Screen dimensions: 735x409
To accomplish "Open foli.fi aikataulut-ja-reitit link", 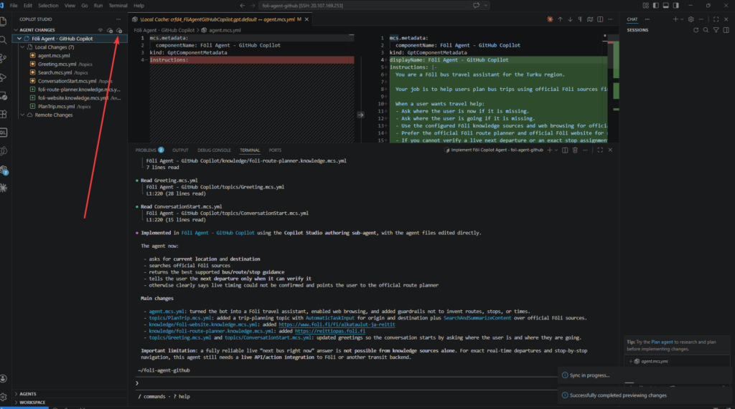I will coord(337,324).
